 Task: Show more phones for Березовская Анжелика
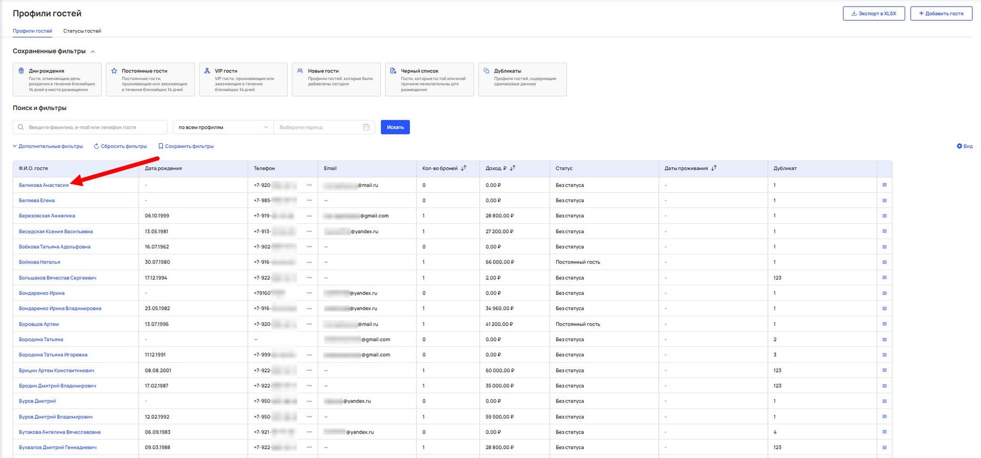[309, 216]
